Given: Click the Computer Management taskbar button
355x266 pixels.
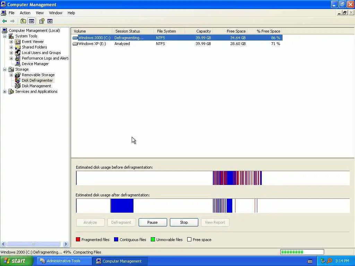Looking at the screenshot, I should point(120,261).
